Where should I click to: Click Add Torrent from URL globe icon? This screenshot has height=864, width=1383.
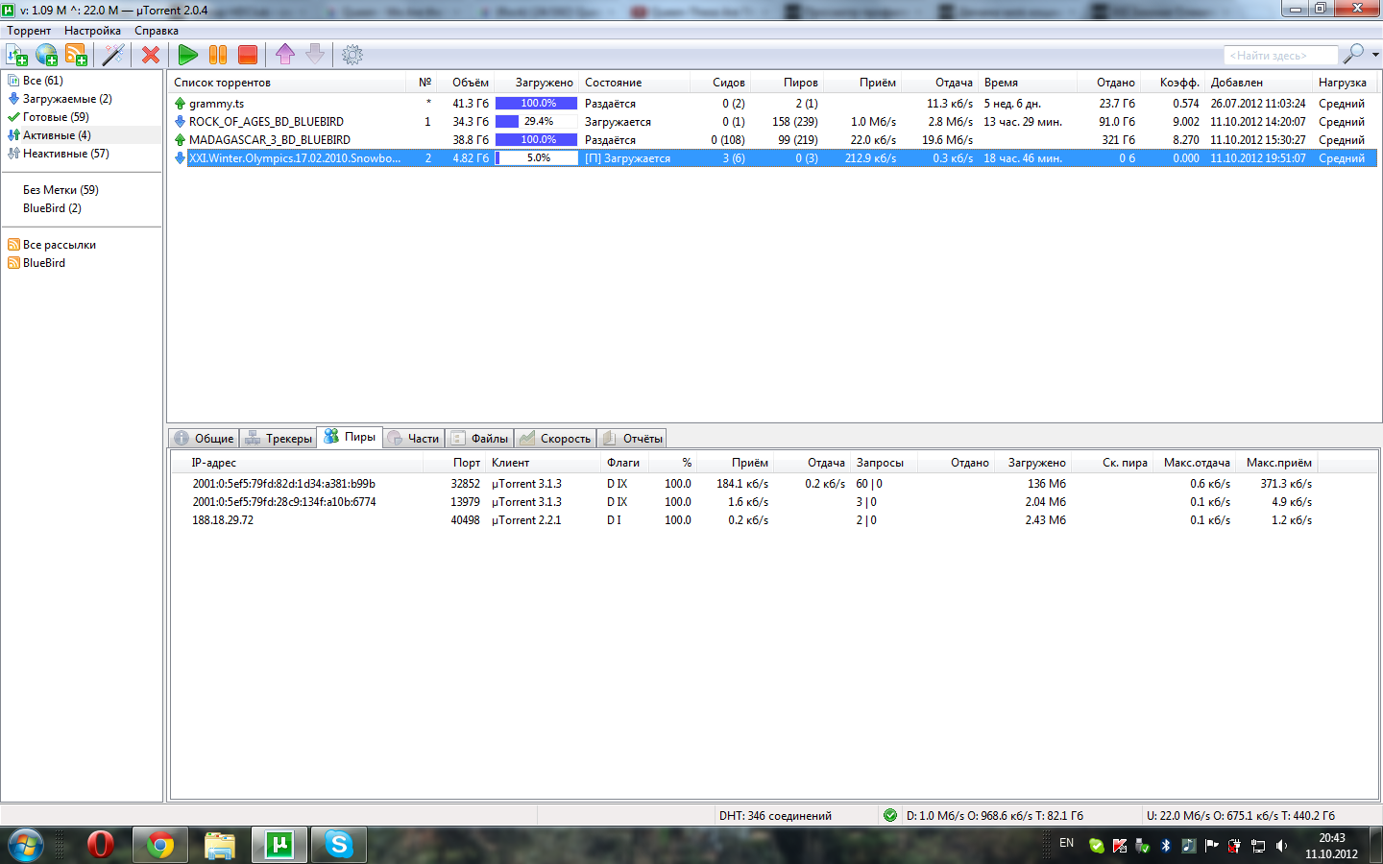(x=46, y=55)
